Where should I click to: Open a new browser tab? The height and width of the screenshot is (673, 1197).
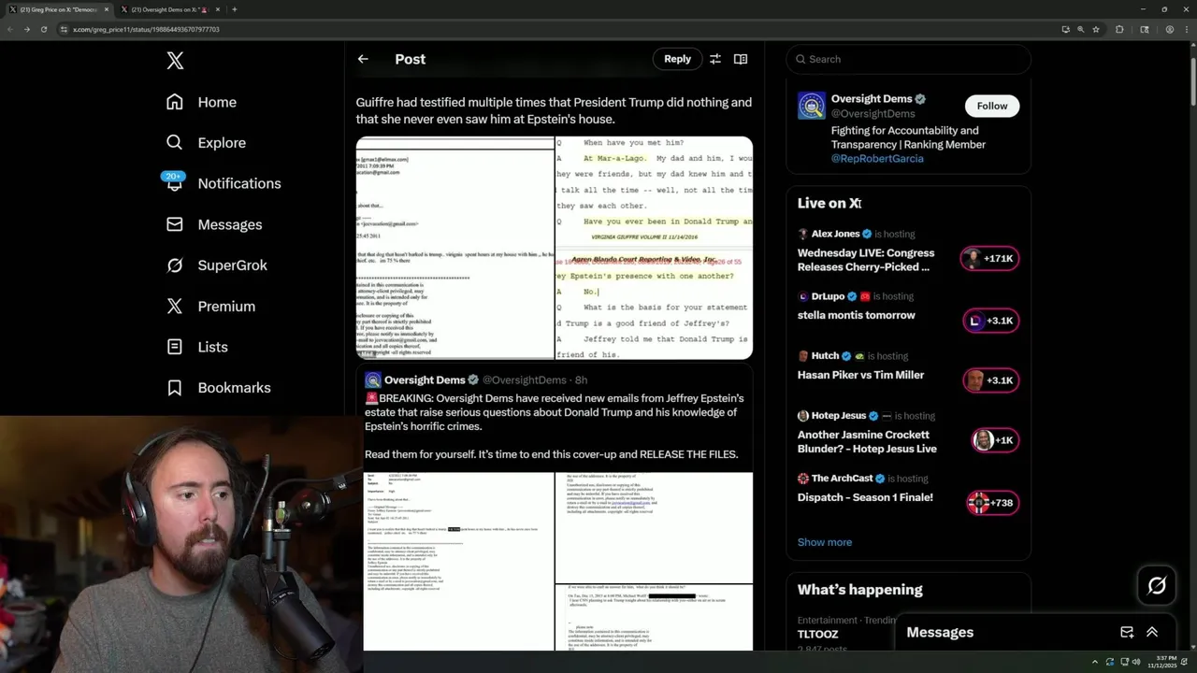pyautogui.click(x=234, y=9)
